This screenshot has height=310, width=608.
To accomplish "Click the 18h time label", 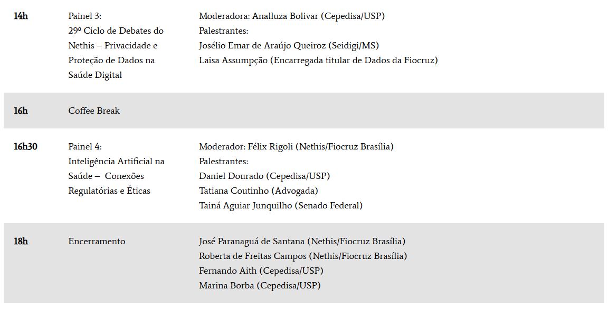I will [21, 242].
